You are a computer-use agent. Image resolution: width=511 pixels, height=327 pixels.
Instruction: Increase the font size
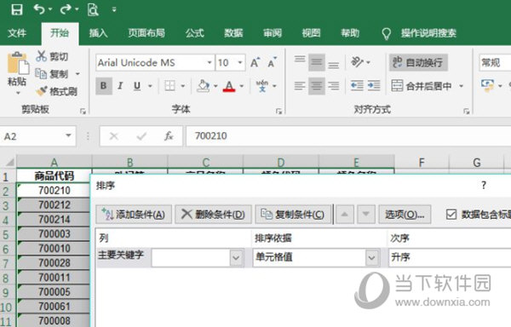[x=255, y=62]
